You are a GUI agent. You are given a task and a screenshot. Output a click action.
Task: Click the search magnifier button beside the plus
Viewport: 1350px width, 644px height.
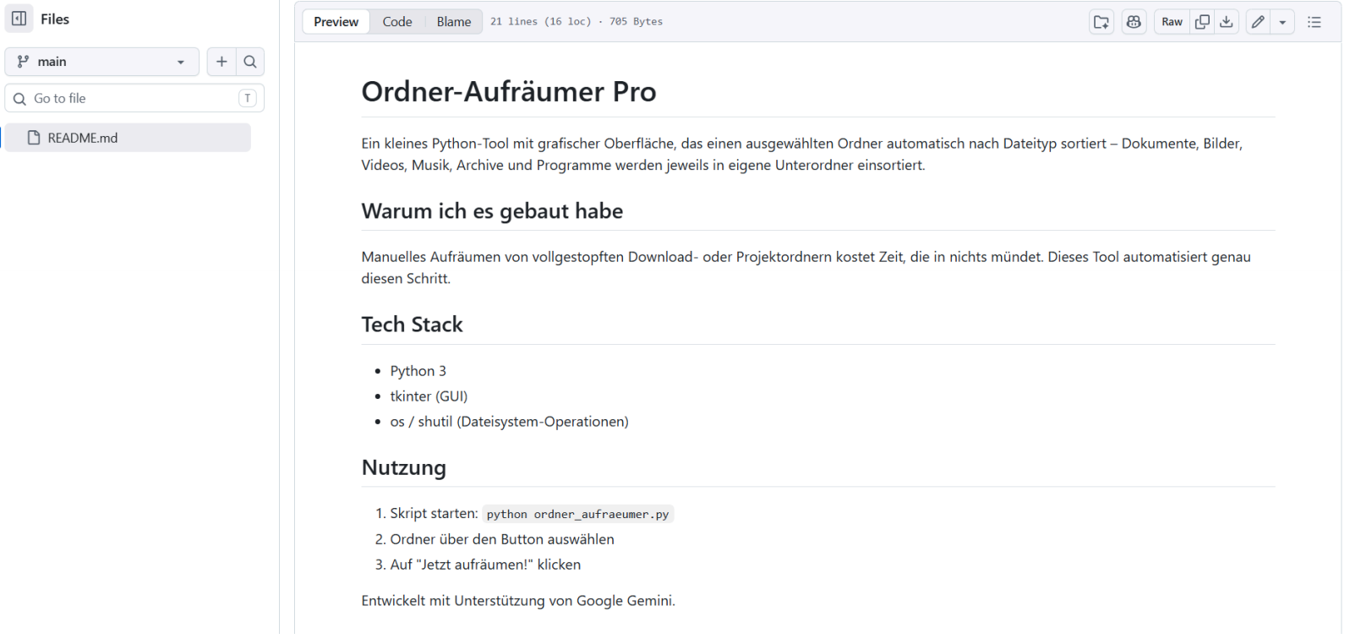(250, 62)
